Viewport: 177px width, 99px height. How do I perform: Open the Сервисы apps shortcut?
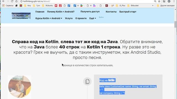coord(8,5)
